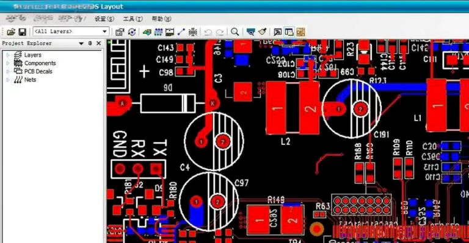The image size is (469, 243).
Task: Select the C3 reference label
Action: click(x=219, y=79)
